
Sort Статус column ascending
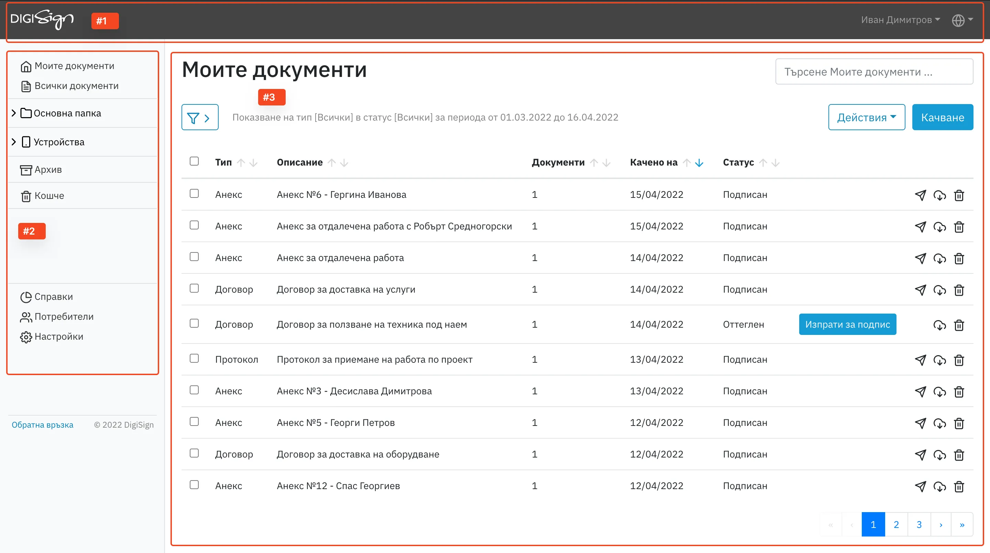click(x=763, y=163)
